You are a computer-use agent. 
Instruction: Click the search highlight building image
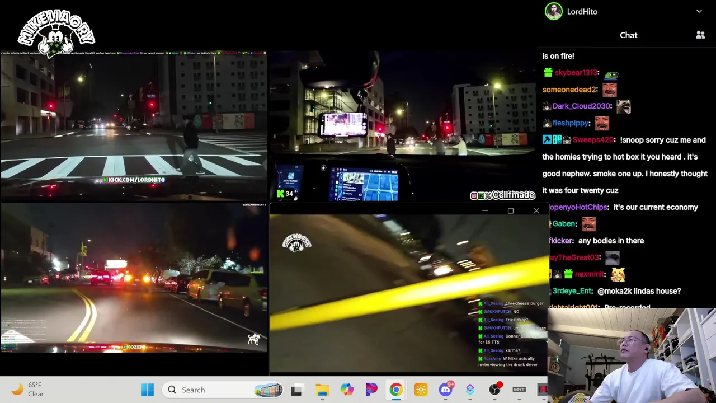[268, 390]
